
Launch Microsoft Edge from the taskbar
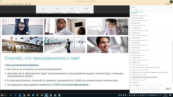[15, 95]
